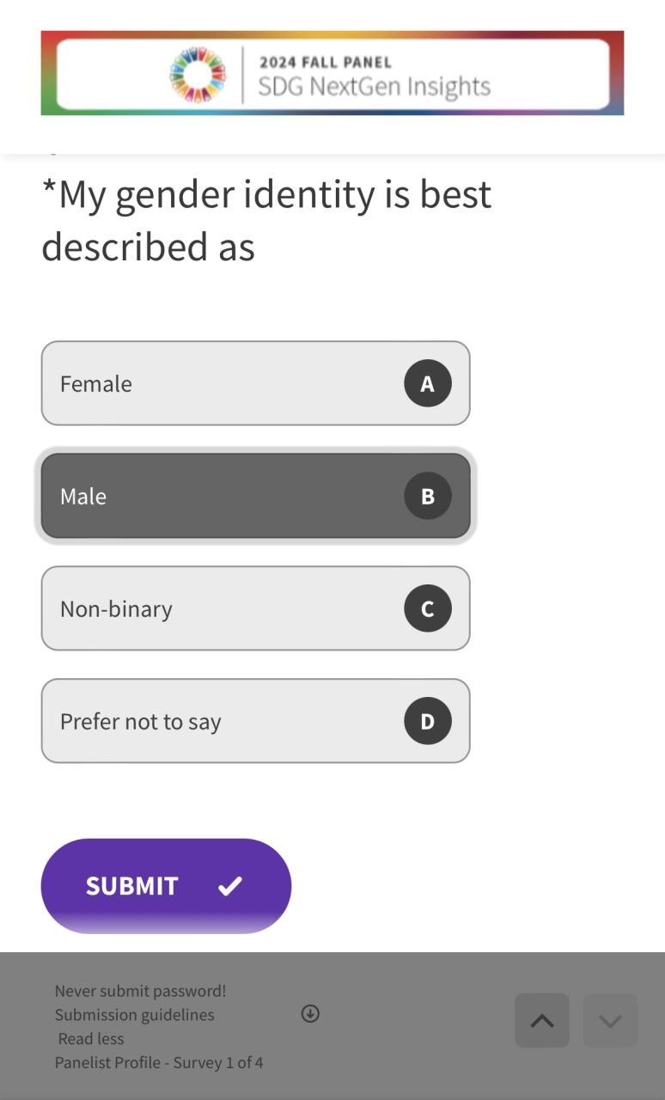Screen dimensions: 665x1100
Task: Go to next question with down chevron
Action: point(610,1021)
